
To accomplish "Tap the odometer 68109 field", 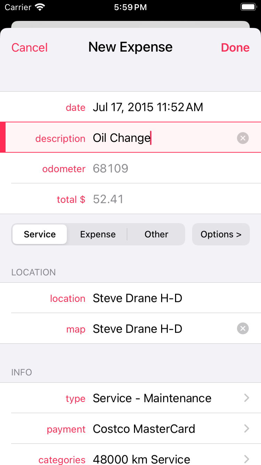I will pos(130,169).
